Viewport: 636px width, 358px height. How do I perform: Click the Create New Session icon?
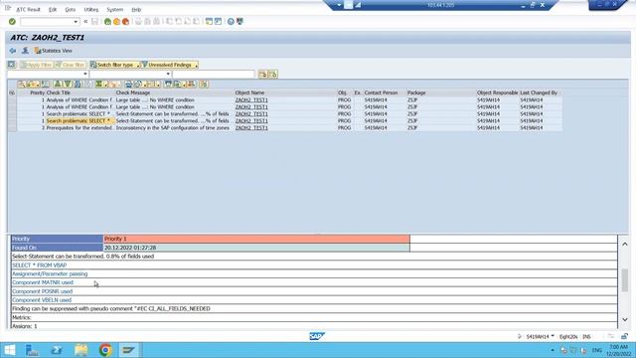(209, 22)
